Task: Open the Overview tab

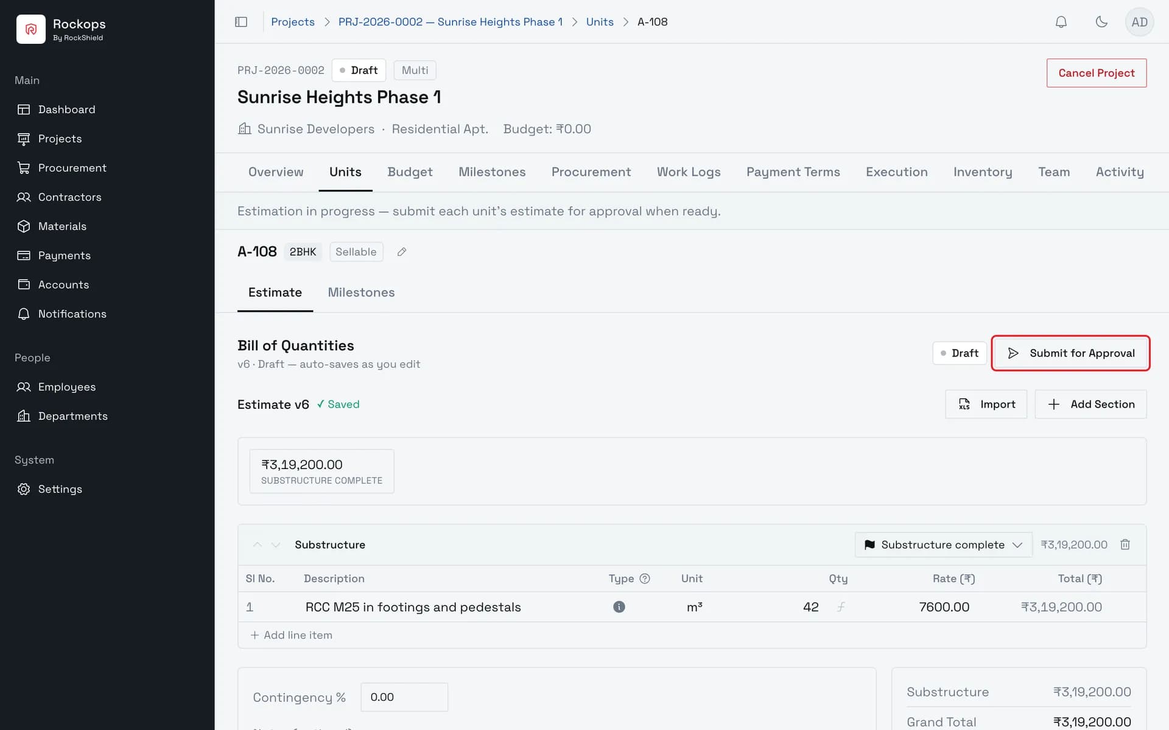Action: 276,172
